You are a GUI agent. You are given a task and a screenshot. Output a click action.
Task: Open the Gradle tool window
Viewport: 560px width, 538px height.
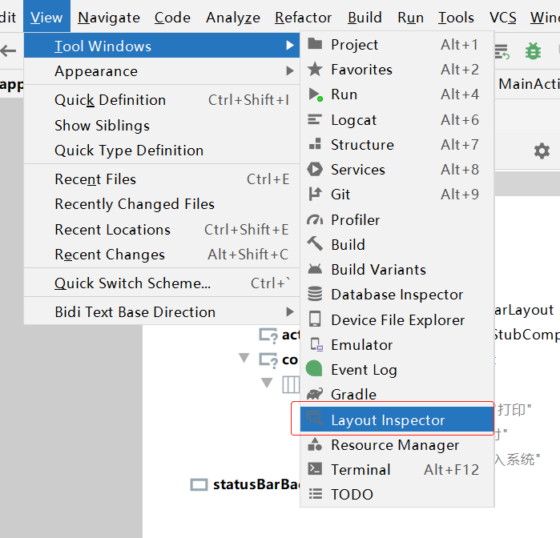397,395
